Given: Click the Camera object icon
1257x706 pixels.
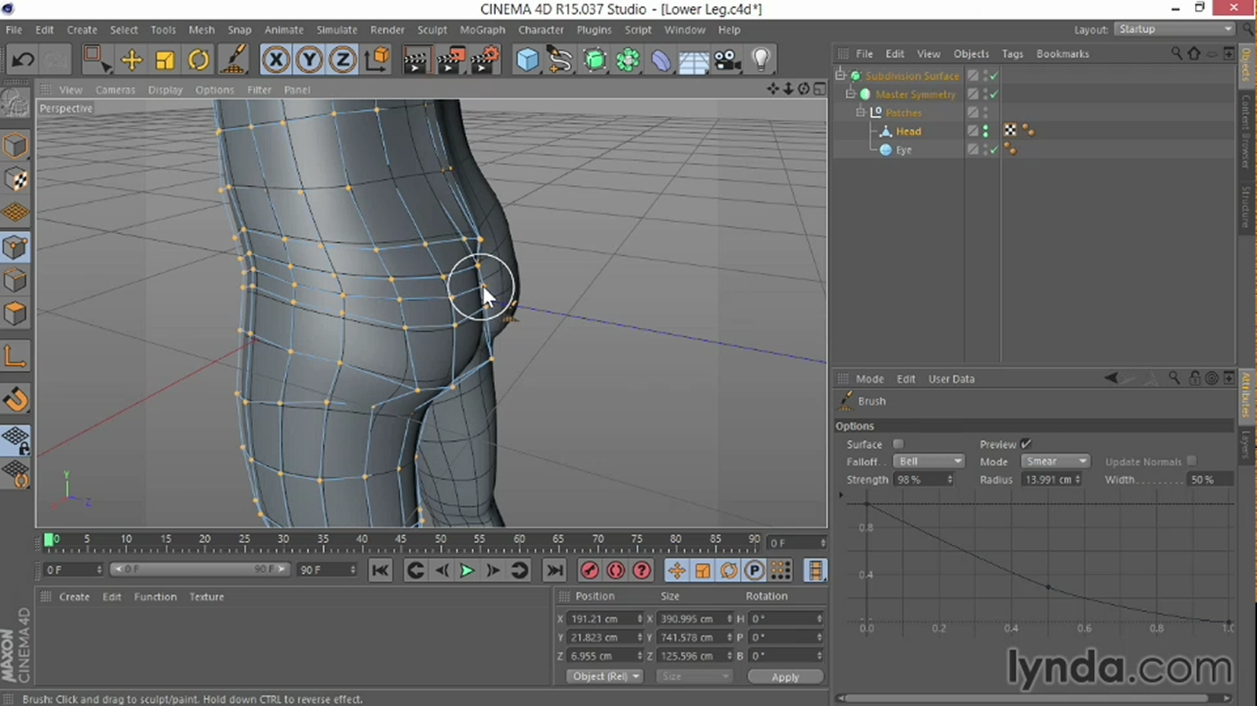Looking at the screenshot, I should [727, 60].
